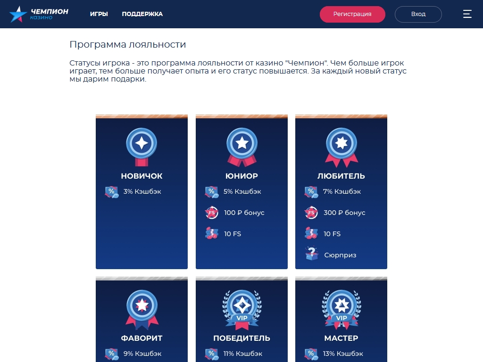The image size is (483, 362).
Task: Select the Любитель medal badge
Action: click(x=341, y=148)
